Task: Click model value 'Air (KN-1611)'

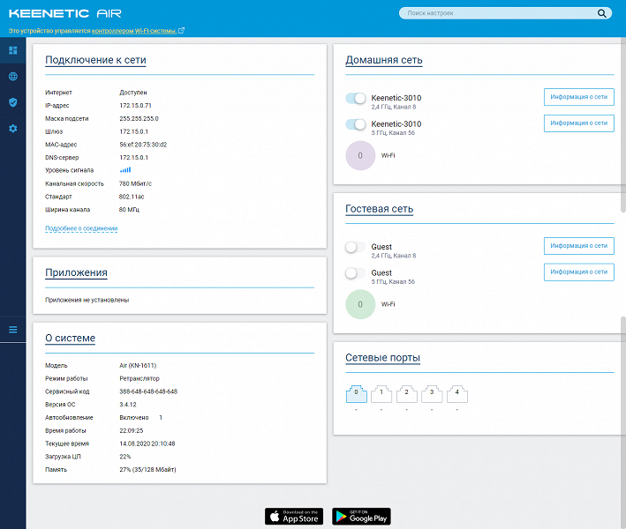Action: [138, 365]
